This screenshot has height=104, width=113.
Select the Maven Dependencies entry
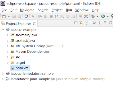coord(32,52)
